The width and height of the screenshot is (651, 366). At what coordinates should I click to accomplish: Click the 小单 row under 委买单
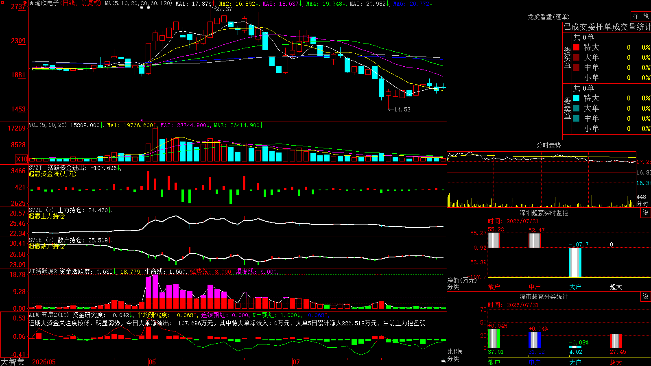(612, 78)
